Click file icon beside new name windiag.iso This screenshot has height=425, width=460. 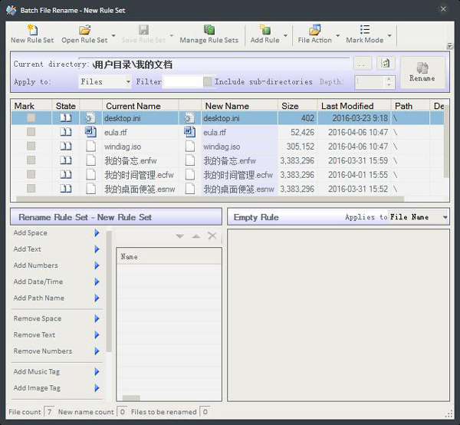[x=190, y=147]
